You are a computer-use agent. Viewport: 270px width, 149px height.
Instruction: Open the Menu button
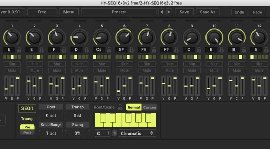tap(69, 12)
